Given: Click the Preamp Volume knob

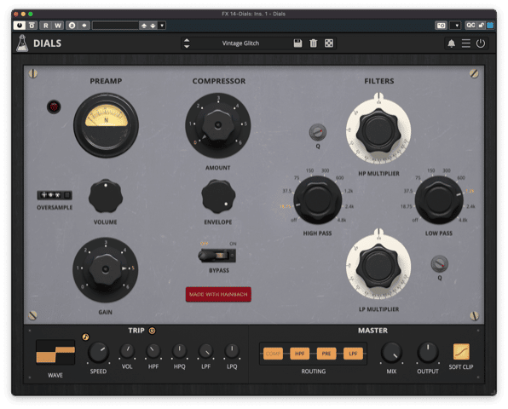Looking at the screenshot, I should click(x=106, y=196).
